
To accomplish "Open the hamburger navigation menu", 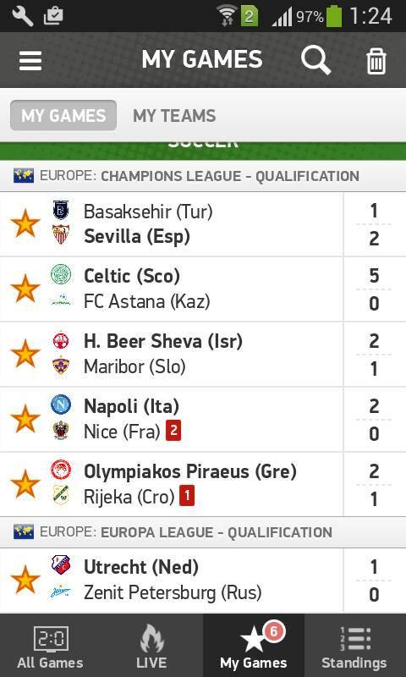I will click(x=30, y=60).
